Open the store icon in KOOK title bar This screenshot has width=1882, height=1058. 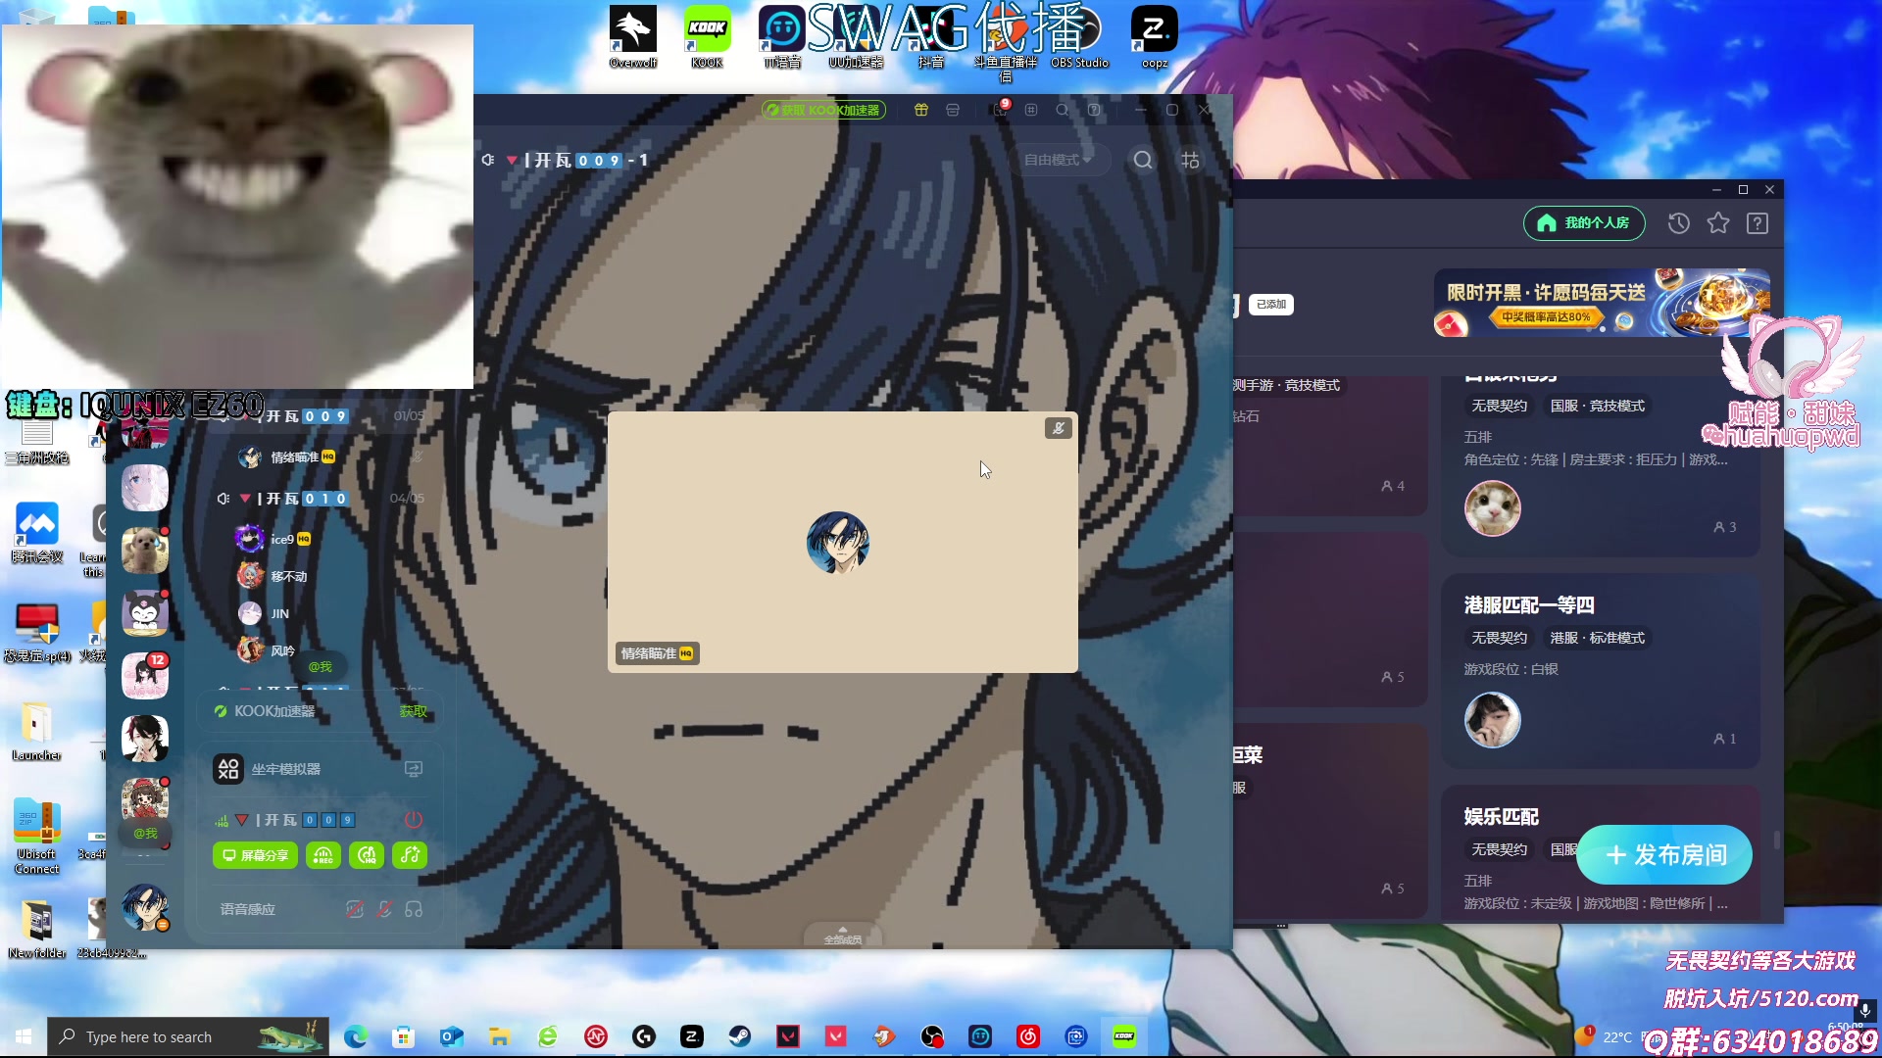(x=953, y=110)
